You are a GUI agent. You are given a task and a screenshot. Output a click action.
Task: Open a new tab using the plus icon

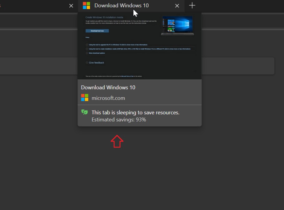(192, 5)
